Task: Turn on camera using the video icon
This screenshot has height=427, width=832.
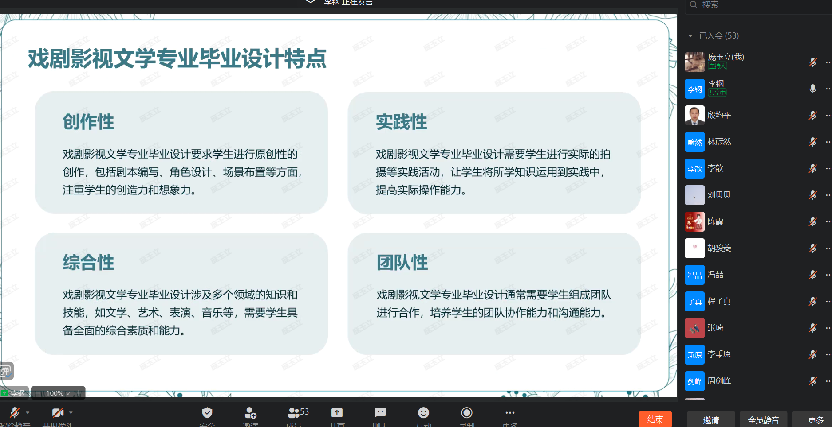Action: pyautogui.click(x=58, y=413)
